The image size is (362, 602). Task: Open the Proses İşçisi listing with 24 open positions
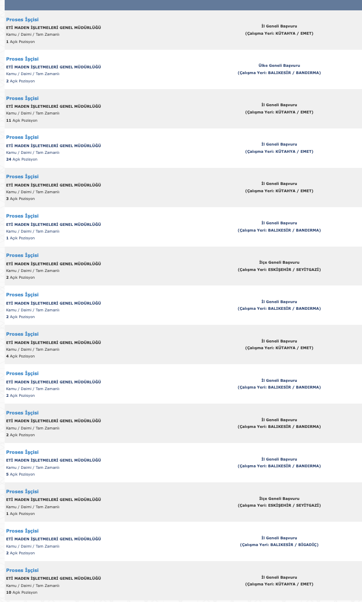[x=22, y=137]
